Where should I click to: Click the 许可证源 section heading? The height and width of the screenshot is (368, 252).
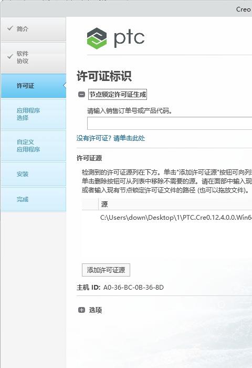click(x=89, y=158)
